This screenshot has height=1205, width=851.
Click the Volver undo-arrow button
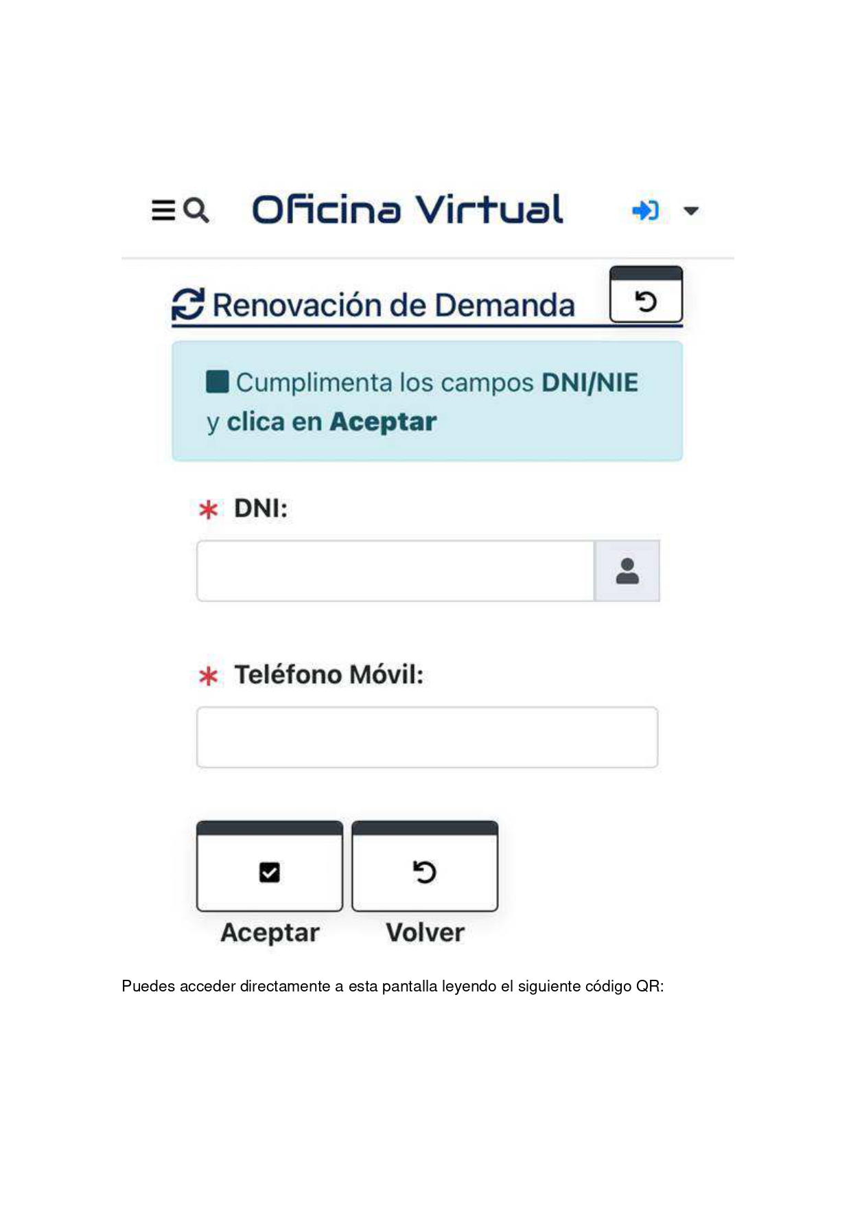(425, 867)
